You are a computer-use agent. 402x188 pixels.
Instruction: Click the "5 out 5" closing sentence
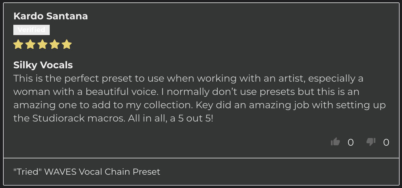pyautogui.click(x=171, y=118)
